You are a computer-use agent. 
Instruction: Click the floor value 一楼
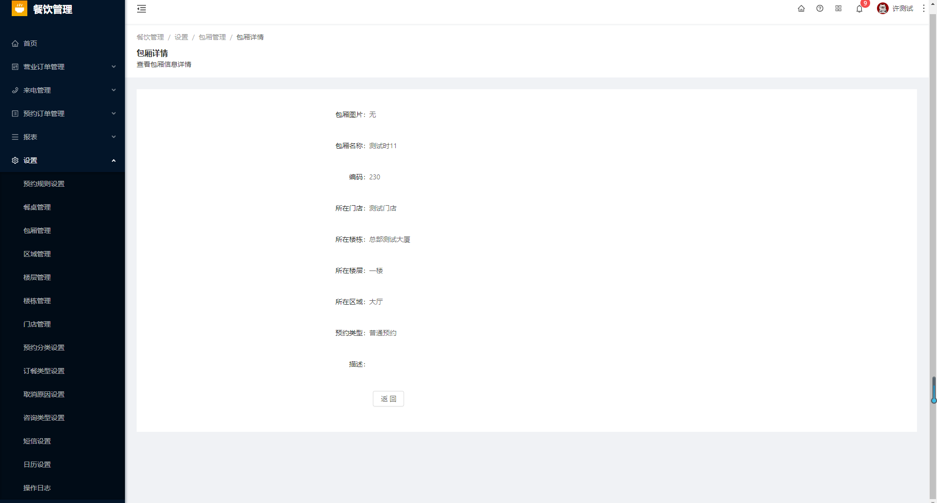coord(376,271)
